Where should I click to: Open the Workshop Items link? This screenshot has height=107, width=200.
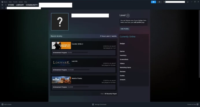point(125,67)
